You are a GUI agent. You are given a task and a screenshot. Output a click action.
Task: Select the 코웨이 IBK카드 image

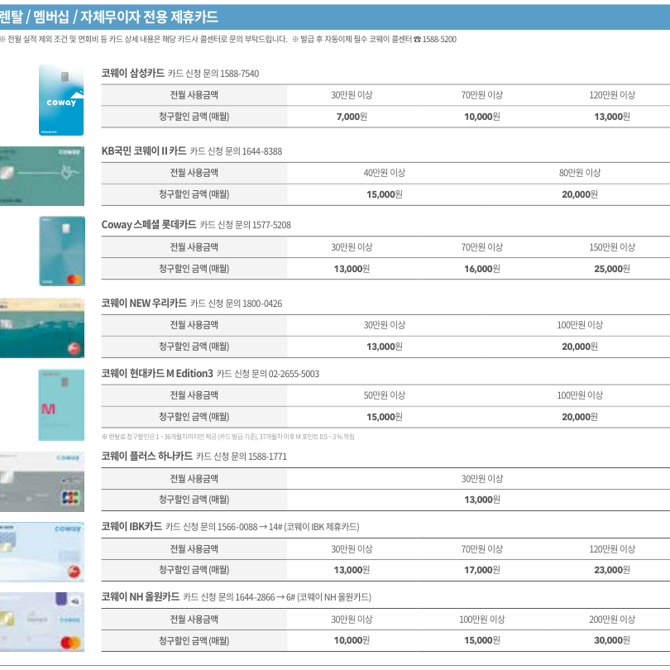[42, 552]
